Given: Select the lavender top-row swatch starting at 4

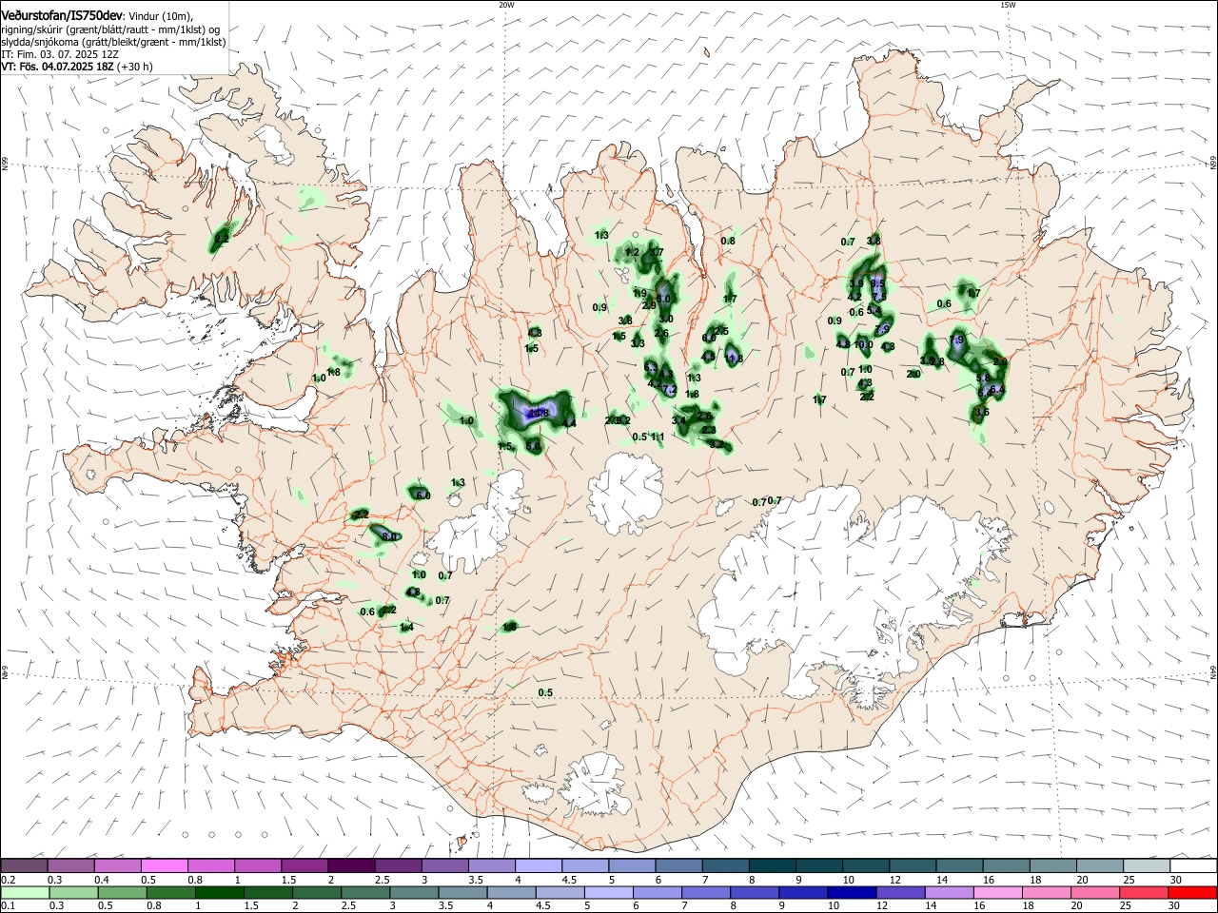Looking at the screenshot, I should (x=539, y=865).
